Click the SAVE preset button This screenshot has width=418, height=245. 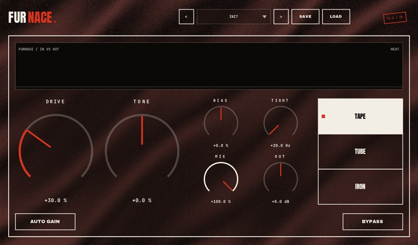[305, 17]
